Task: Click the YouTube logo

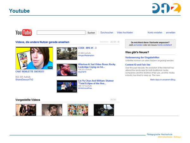Action: point(24,32)
